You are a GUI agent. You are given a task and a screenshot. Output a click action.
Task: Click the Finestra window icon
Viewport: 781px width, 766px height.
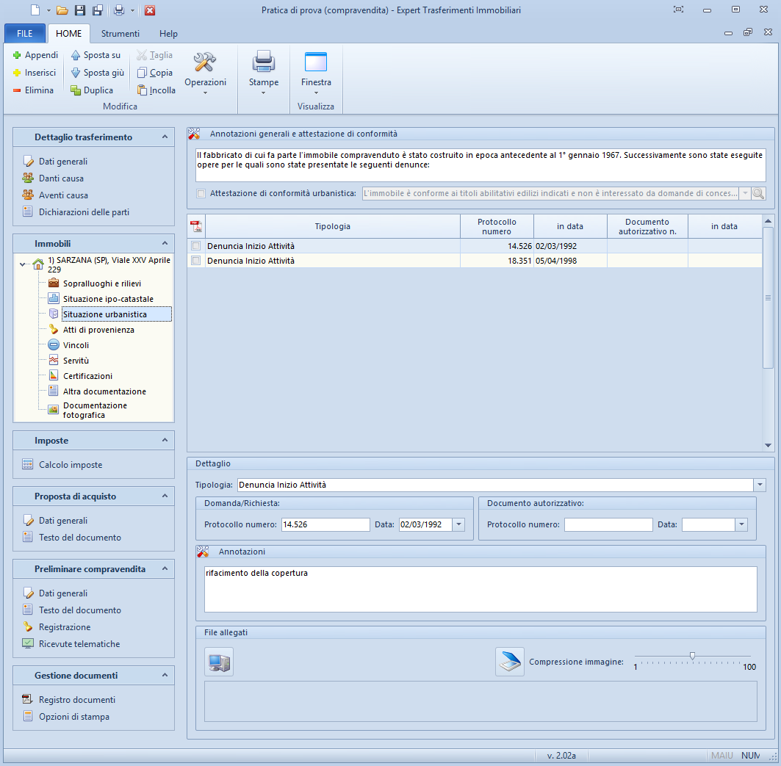tap(316, 62)
